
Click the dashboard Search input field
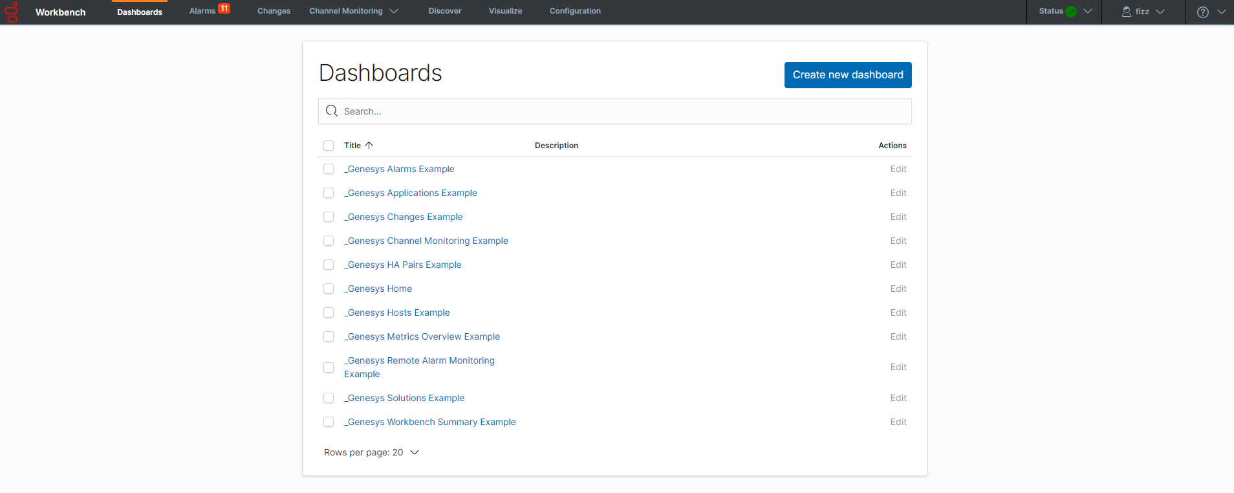pyautogui.click(x=615, y=111)
